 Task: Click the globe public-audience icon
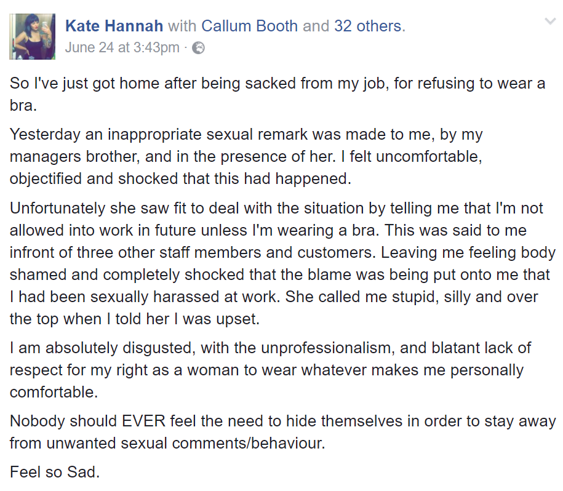point(199,47)
